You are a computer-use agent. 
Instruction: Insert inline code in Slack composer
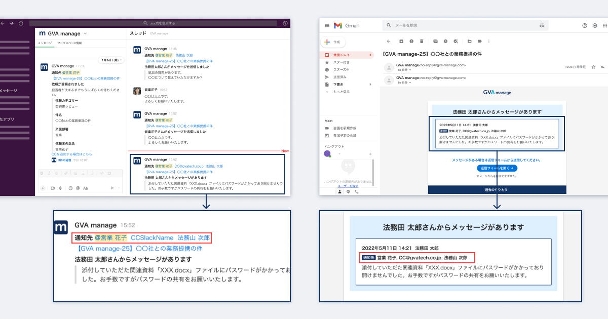tap(102, 173)
